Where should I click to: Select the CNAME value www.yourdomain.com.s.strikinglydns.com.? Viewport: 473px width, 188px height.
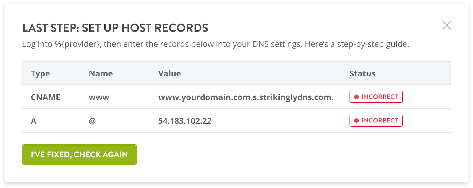coord(246,97)
